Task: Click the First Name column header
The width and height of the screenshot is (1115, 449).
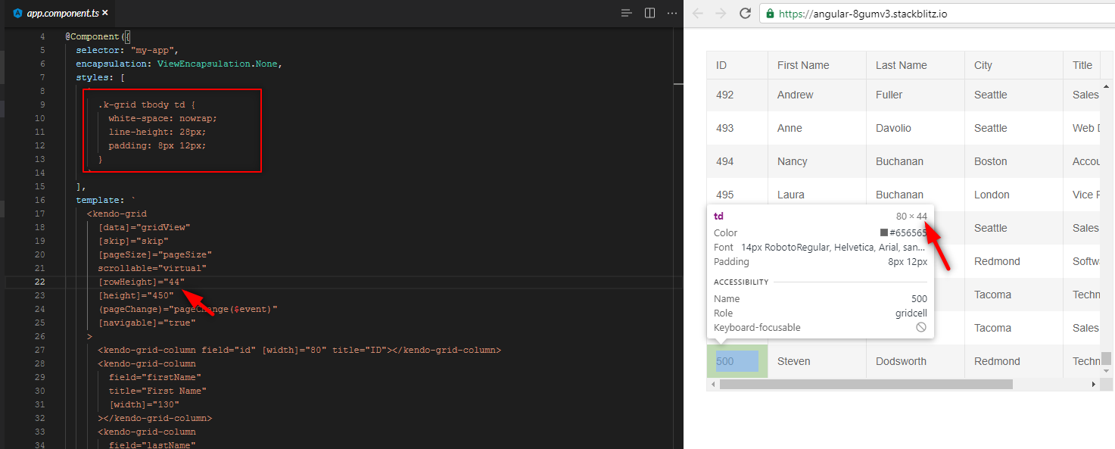Action: point(803,65)
